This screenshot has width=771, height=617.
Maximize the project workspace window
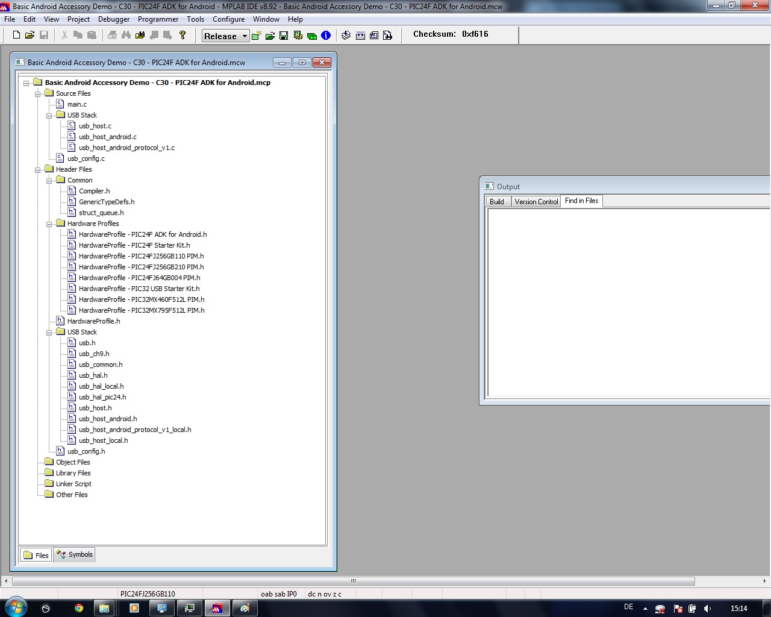(302, 62)
